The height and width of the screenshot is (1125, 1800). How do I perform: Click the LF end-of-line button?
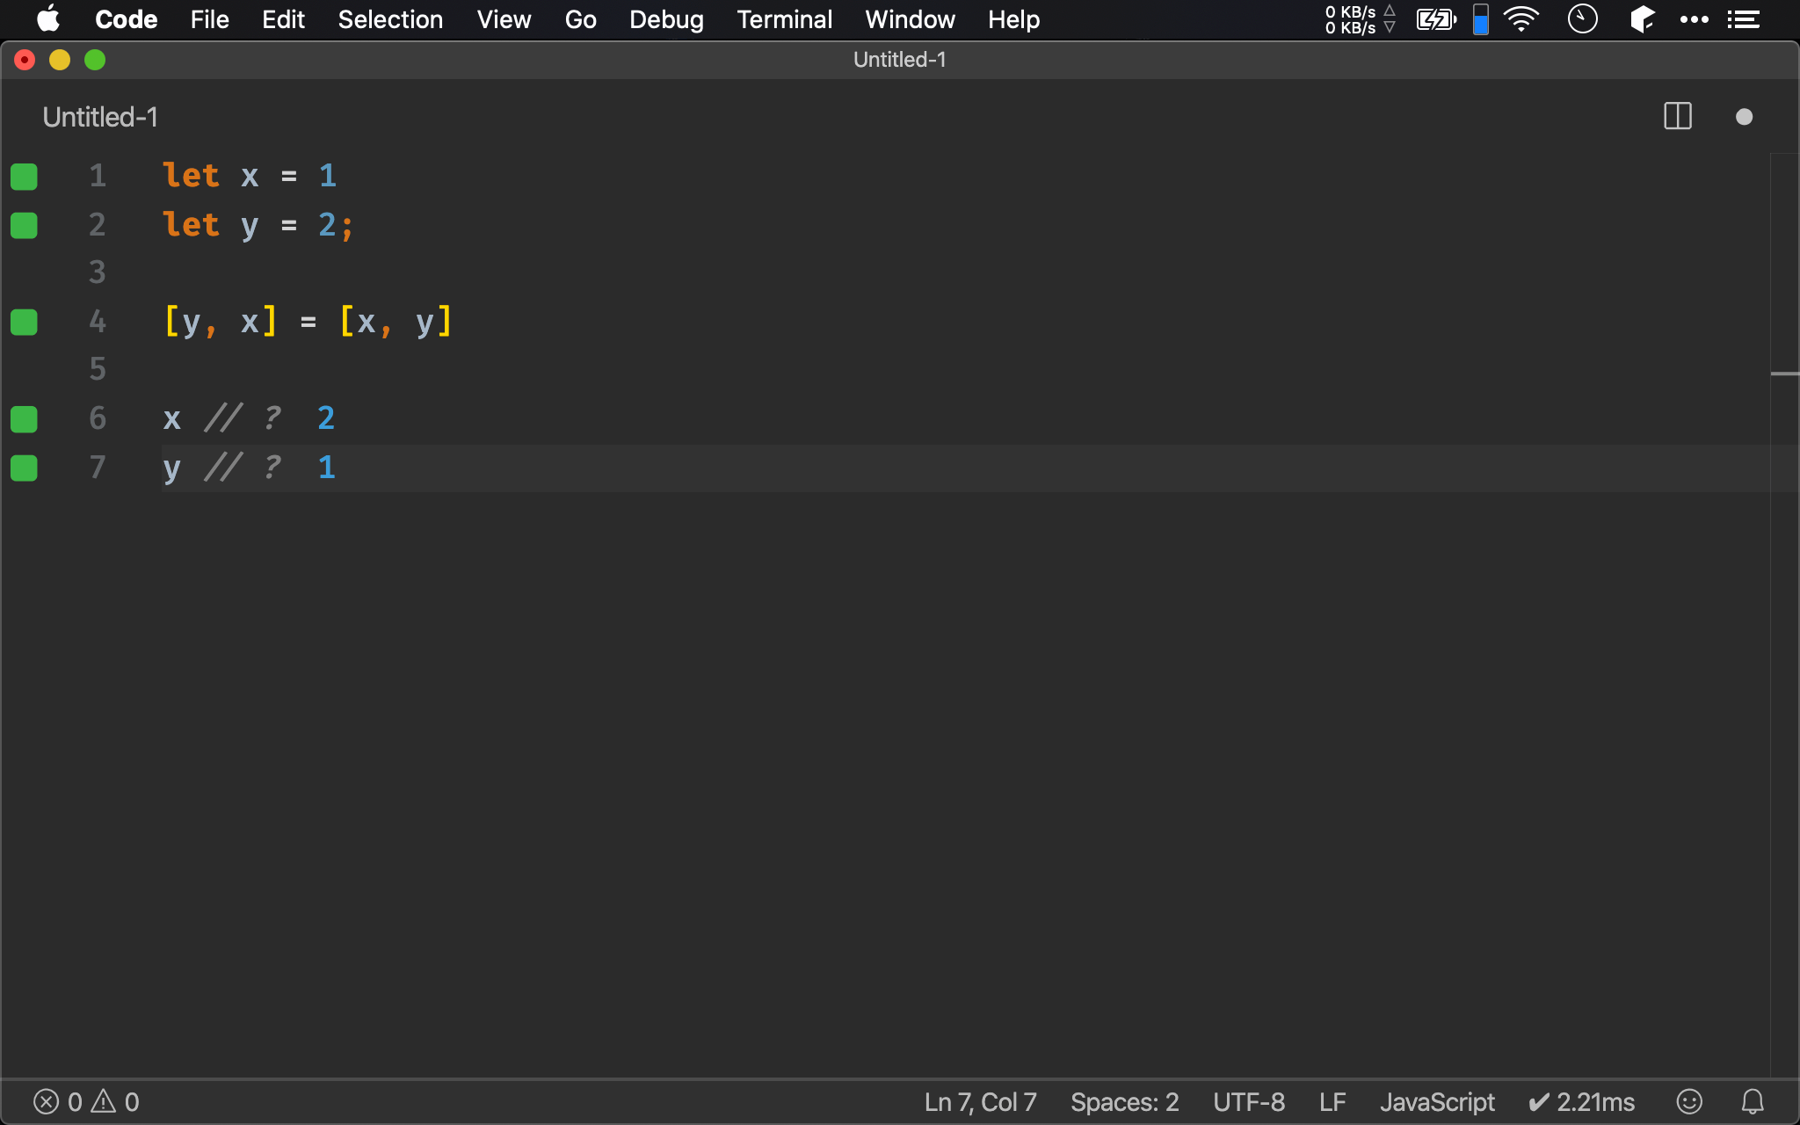coord(1332,1101)
